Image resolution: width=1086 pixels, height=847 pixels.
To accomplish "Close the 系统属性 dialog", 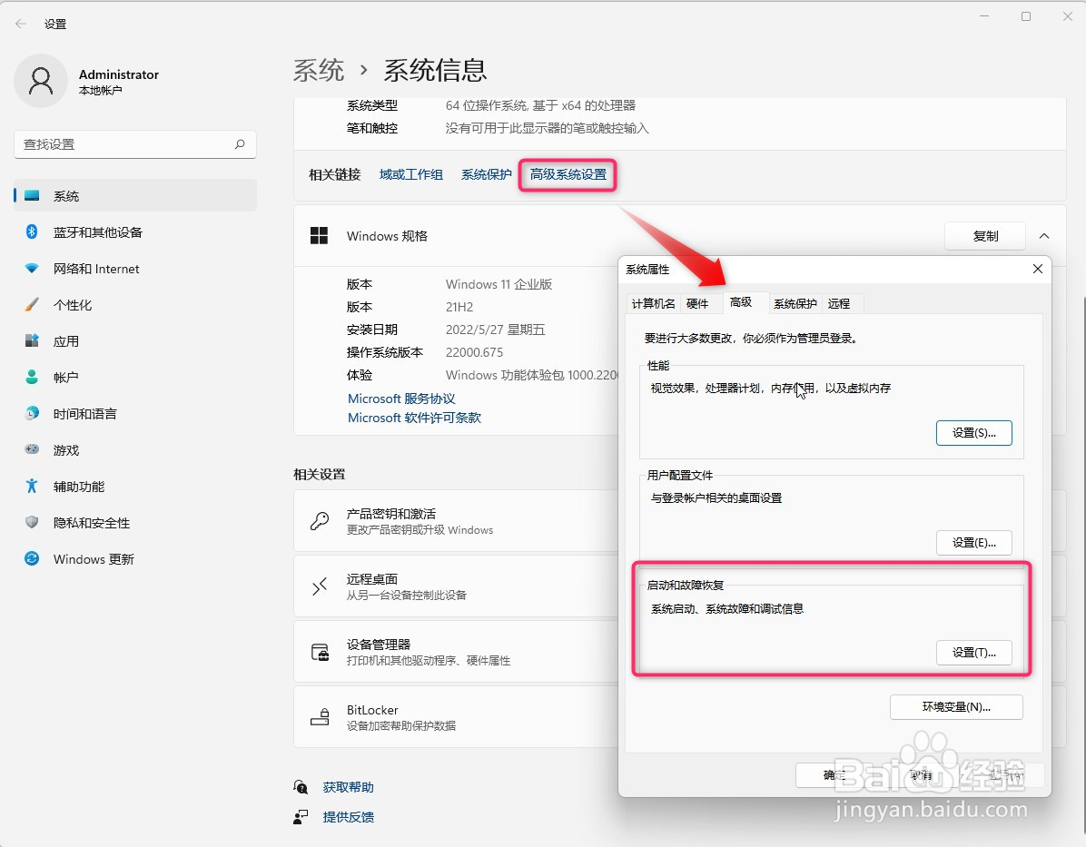I will tap(1038, 269).
